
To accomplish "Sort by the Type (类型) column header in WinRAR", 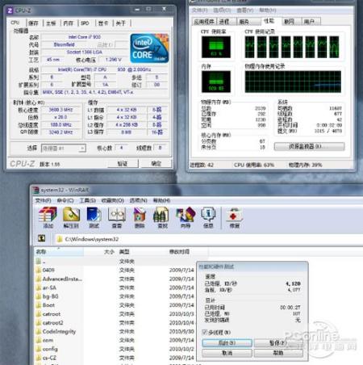I will 142,252.
